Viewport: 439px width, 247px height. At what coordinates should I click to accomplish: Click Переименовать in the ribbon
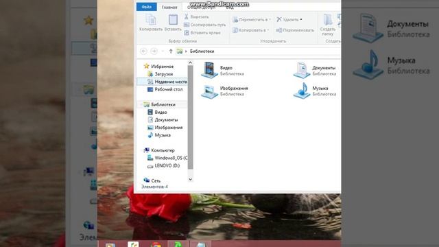(x=295, y=30)
